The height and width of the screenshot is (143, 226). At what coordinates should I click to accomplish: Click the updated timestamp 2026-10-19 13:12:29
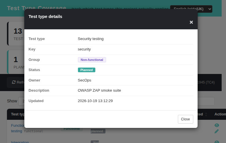[x=95, y=101]
